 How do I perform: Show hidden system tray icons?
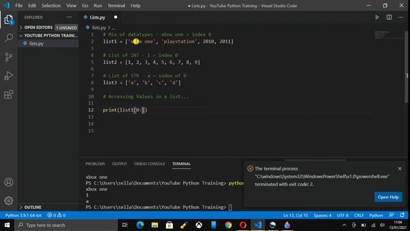(x=344, y=225)
